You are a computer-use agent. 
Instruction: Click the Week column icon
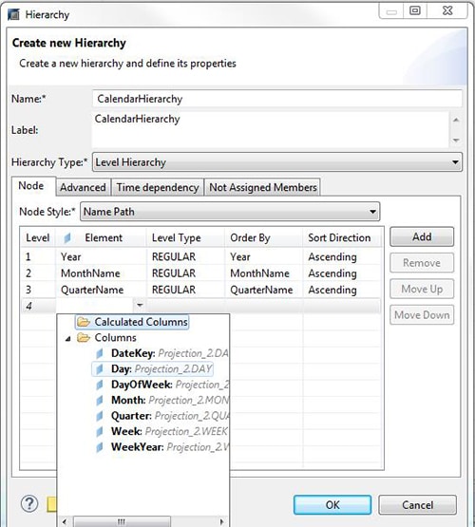pyautogui.click(x=100, y=431)
